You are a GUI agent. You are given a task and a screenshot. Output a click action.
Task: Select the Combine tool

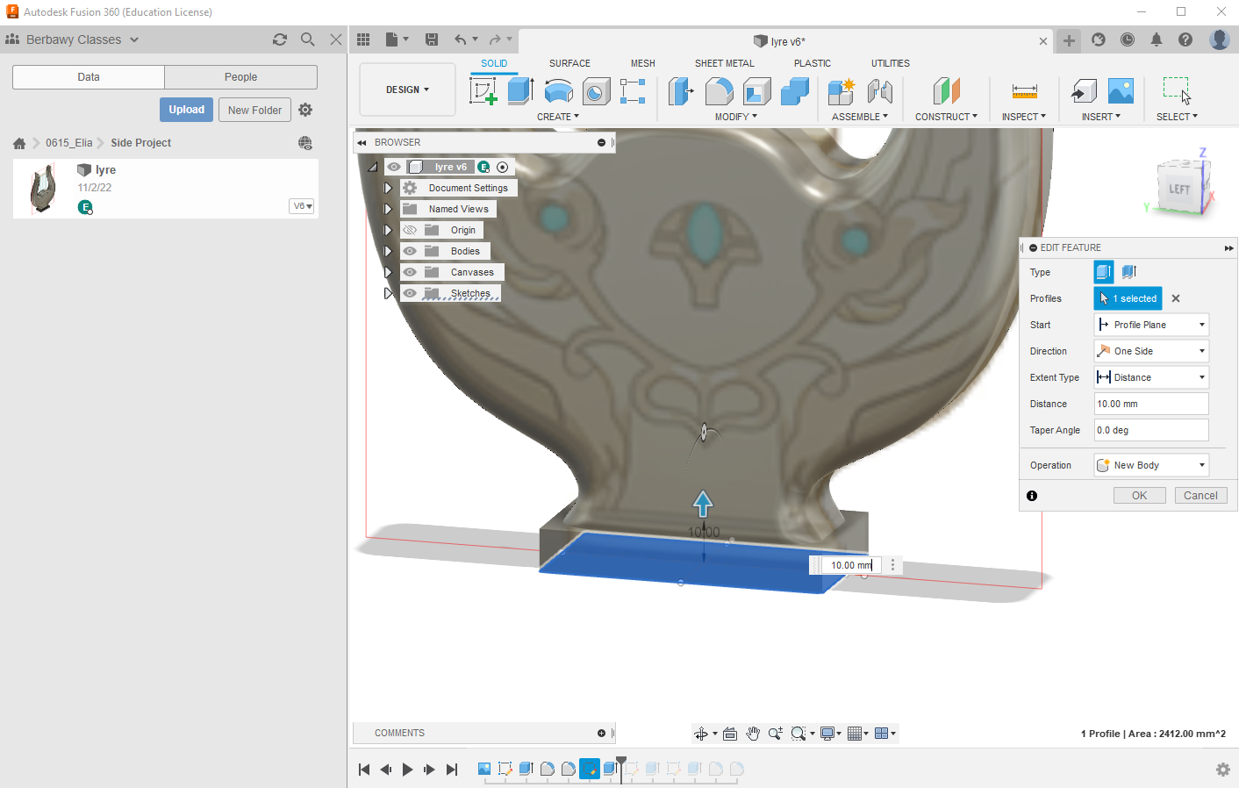point(795,91)
